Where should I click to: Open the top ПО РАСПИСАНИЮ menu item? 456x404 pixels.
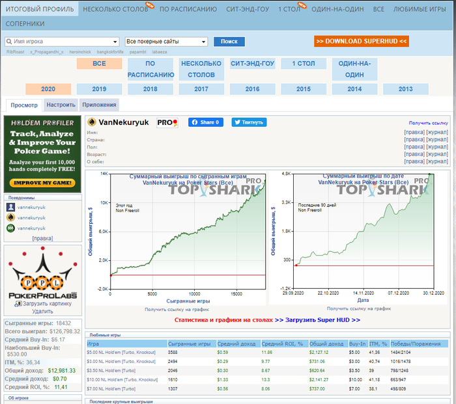tap(188, 9)
